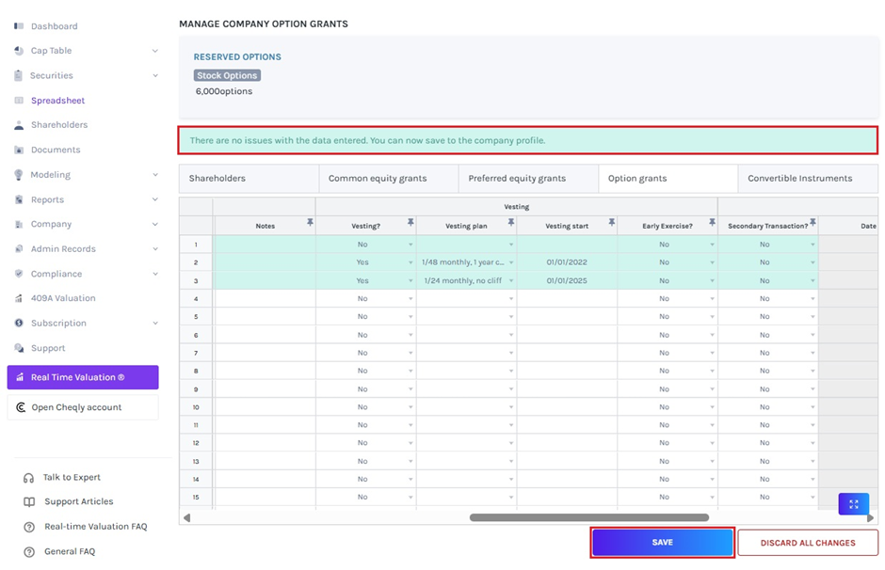
Task: Click the 409A Valuation icon
Action: coord(19,298)
